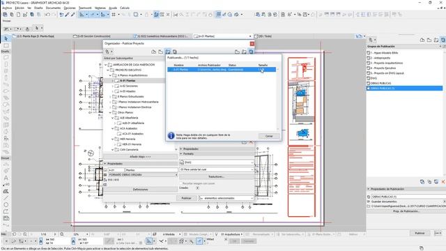
Task: Open the Documento menu
Action: pos(53,8)
